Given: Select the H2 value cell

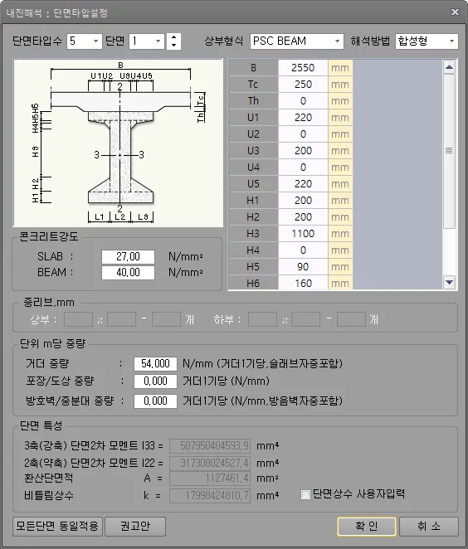Looking at the screenshot, I should tap(303, 217).
